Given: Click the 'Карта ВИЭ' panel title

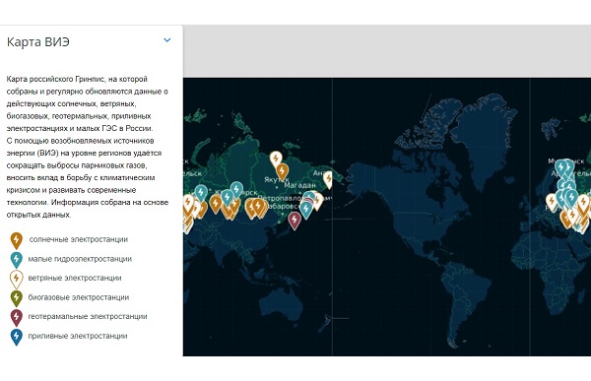Looking at the screenshot, I should [x=38, y=41].
